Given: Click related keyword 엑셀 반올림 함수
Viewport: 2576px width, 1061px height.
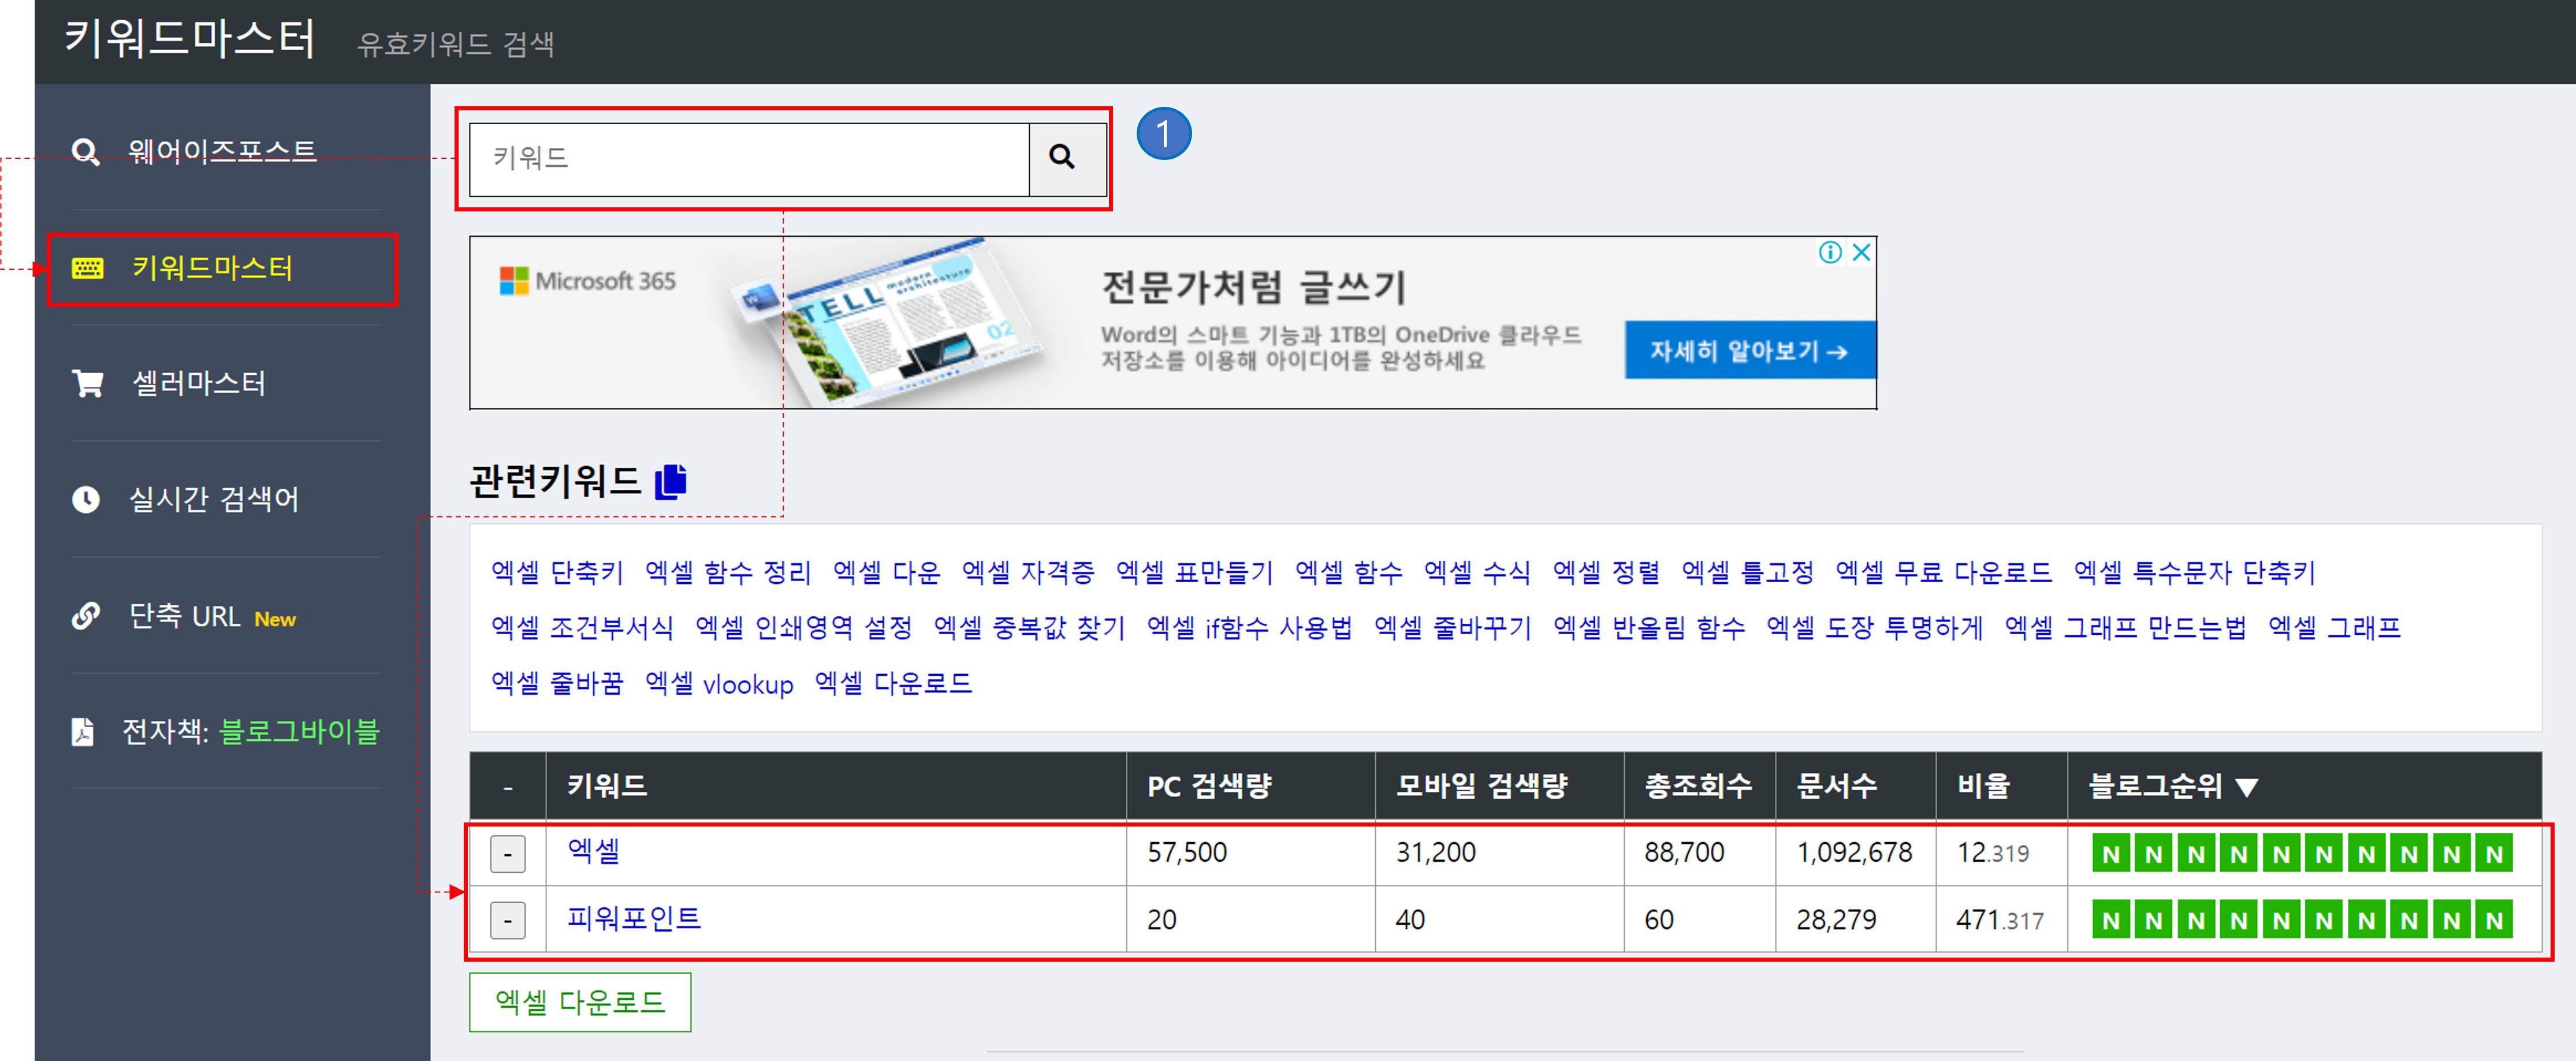Looking at the screenshot, I should [x=1649, y=627].
